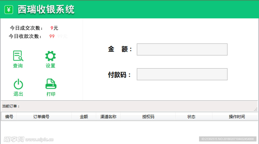Click the resize grip on 当前订单 bar
This screenshot has height=144, width=259.
tap(256, 109)
